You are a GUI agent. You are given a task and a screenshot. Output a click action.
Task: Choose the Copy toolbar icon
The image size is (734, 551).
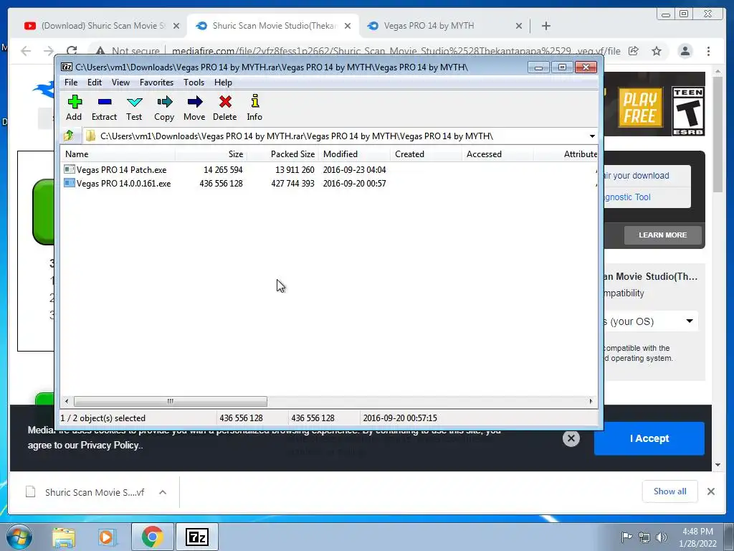(164, 108)
